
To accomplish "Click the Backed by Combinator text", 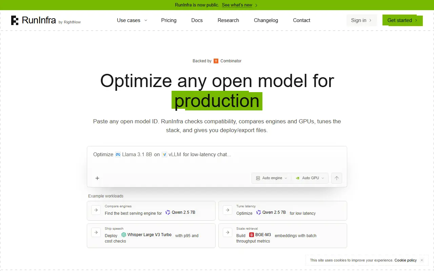I will pyautogui.click(x=217, y=61).
